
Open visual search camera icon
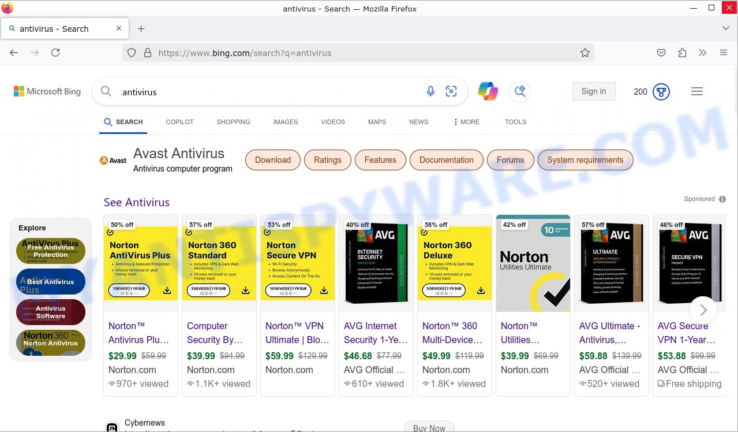tap(451, 91)
